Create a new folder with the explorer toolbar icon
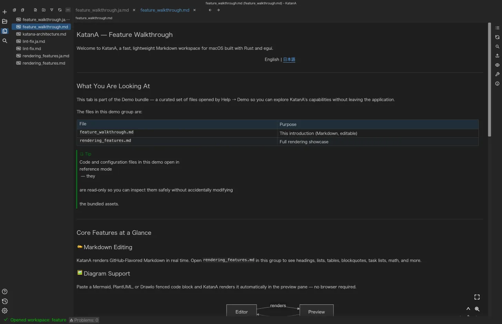 coord(44,10)
